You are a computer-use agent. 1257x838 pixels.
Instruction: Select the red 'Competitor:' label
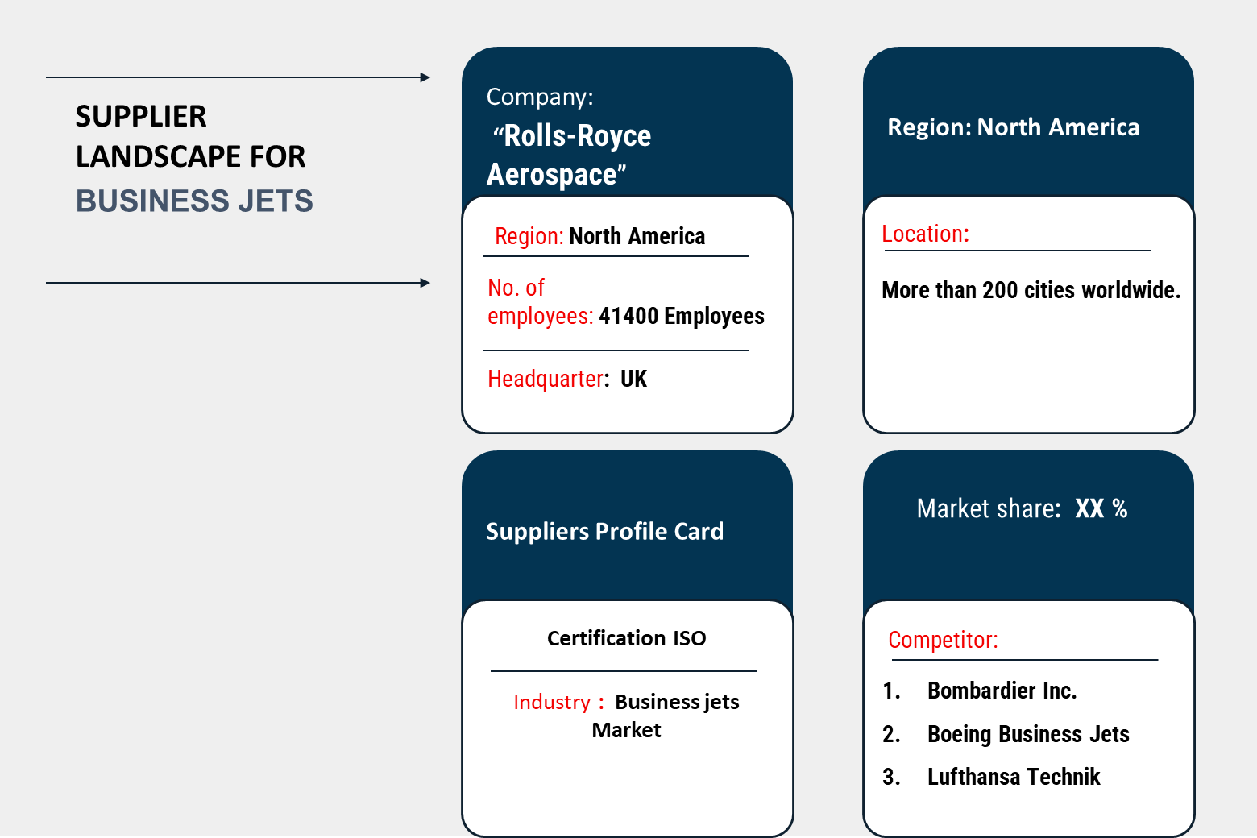(x=943, y=640)
